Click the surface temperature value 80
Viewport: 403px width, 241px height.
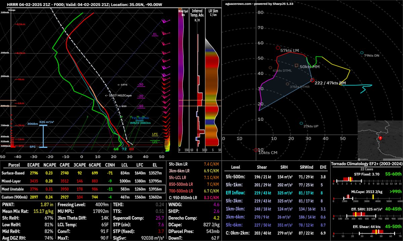(131, 149)
